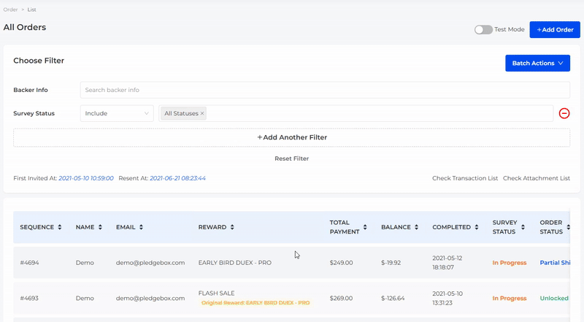Remove the Survey Status filter row

click(x=564, y=113)
